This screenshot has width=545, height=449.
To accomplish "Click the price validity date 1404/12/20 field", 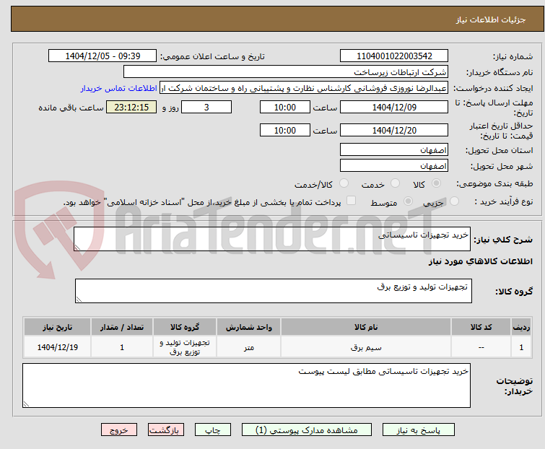I will coord(394,131).
